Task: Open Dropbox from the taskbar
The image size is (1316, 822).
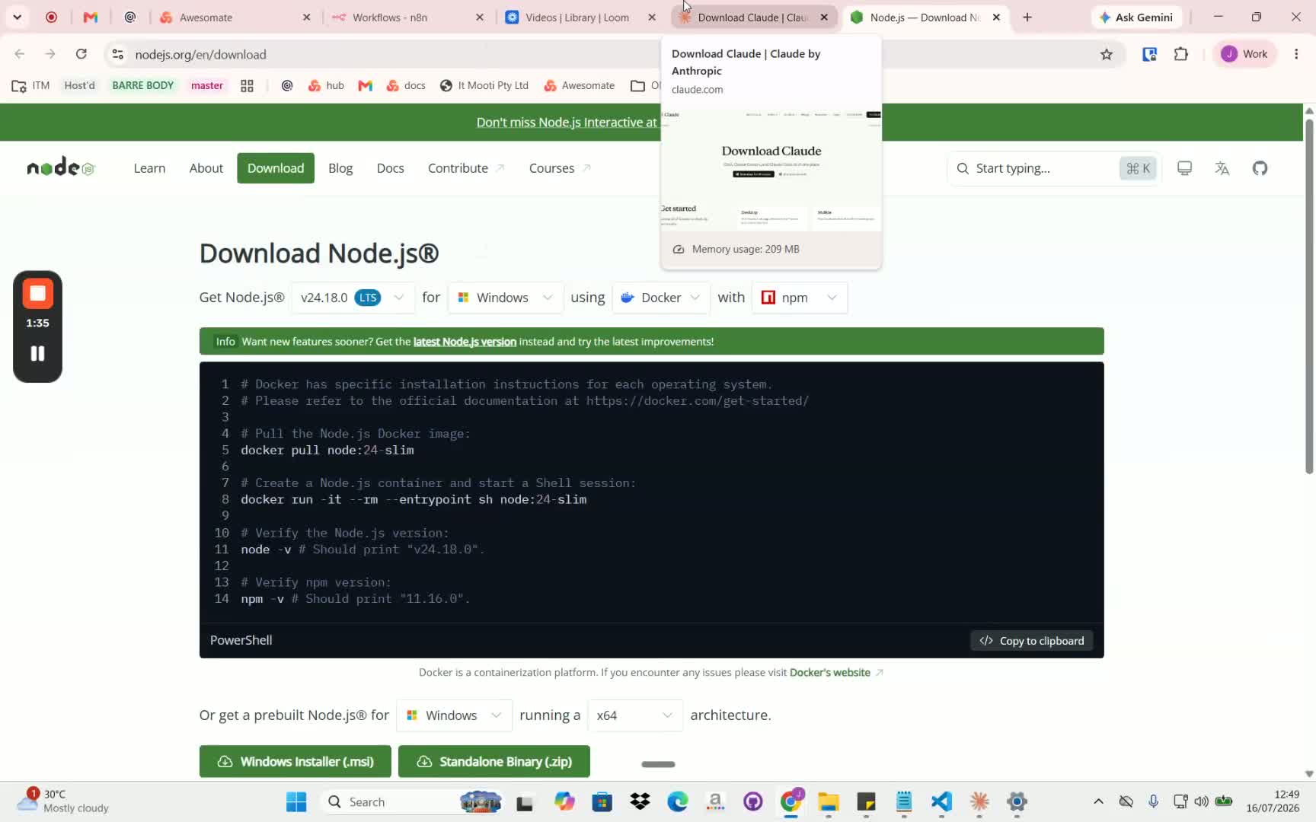Action: click(x=640, y=801)
